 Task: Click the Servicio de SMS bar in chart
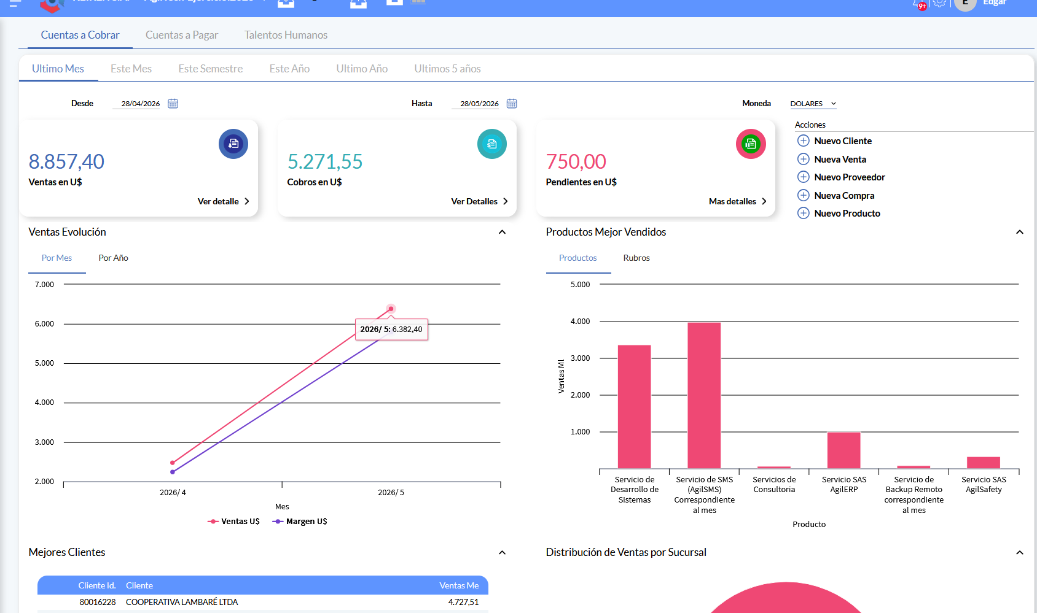point(704,396)
